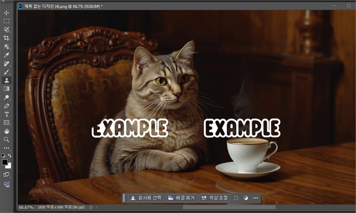Expand the Edit Toolbar three-dot menu
356x213 pixels.
pyautogui.click(x=7, y=148)
